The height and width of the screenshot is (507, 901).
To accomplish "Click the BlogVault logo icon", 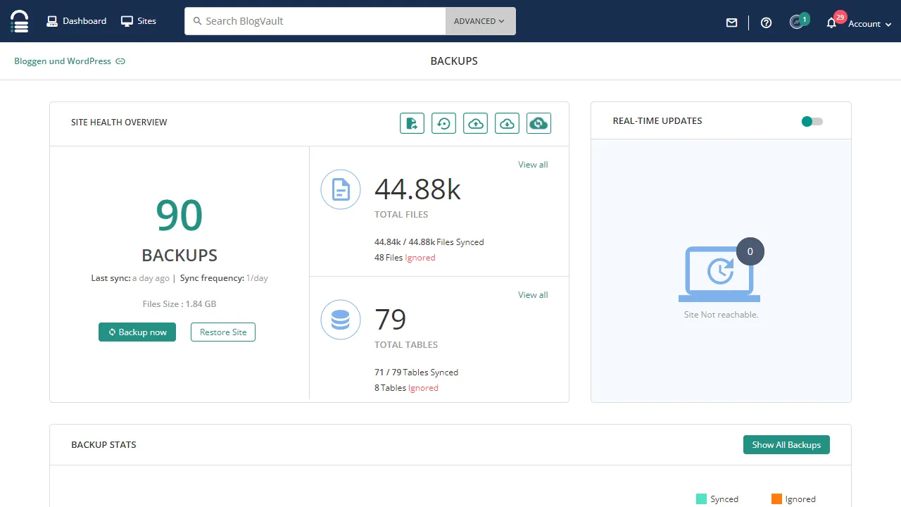I will pyautogui.click(x=20, y=21).
